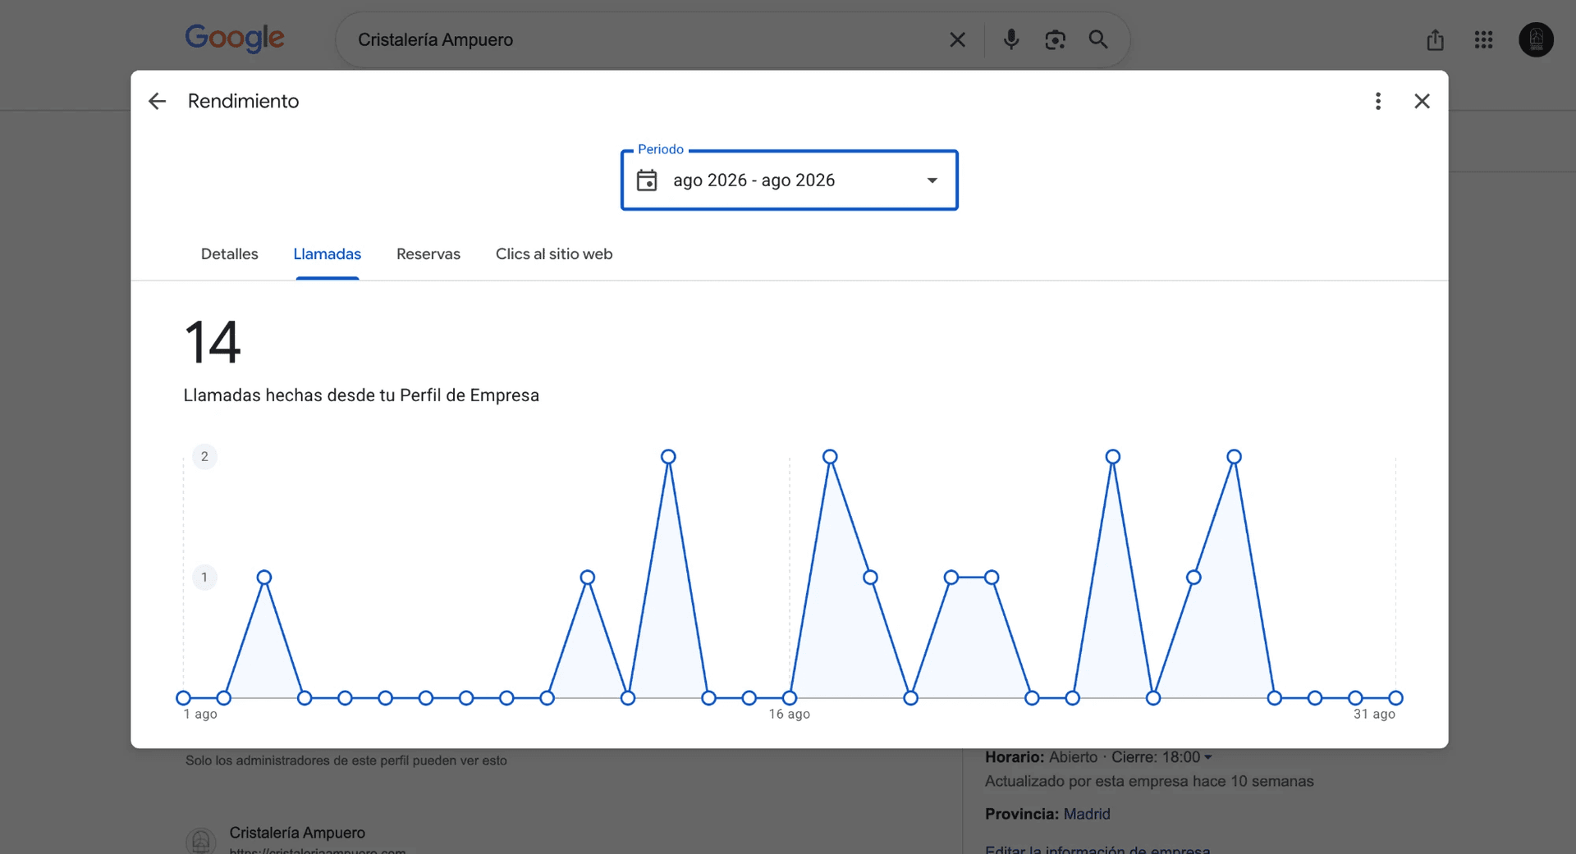Open the Cristalería Ampuero search result
Image resolution: width=1576 pixels, height=854 pixels.
[x=297, y=833]
